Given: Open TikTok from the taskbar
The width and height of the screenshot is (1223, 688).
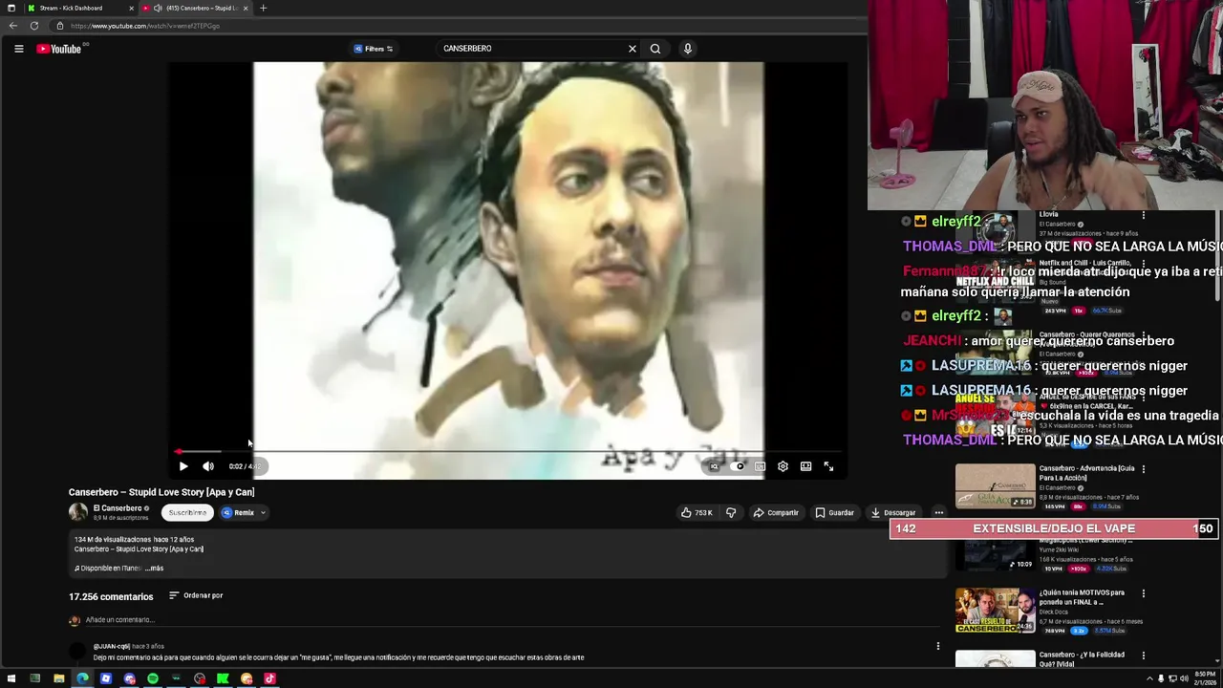Looking at the screenshot, I should coord(269,678).
